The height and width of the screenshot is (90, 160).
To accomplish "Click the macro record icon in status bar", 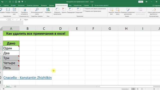I will pos(3,89).
